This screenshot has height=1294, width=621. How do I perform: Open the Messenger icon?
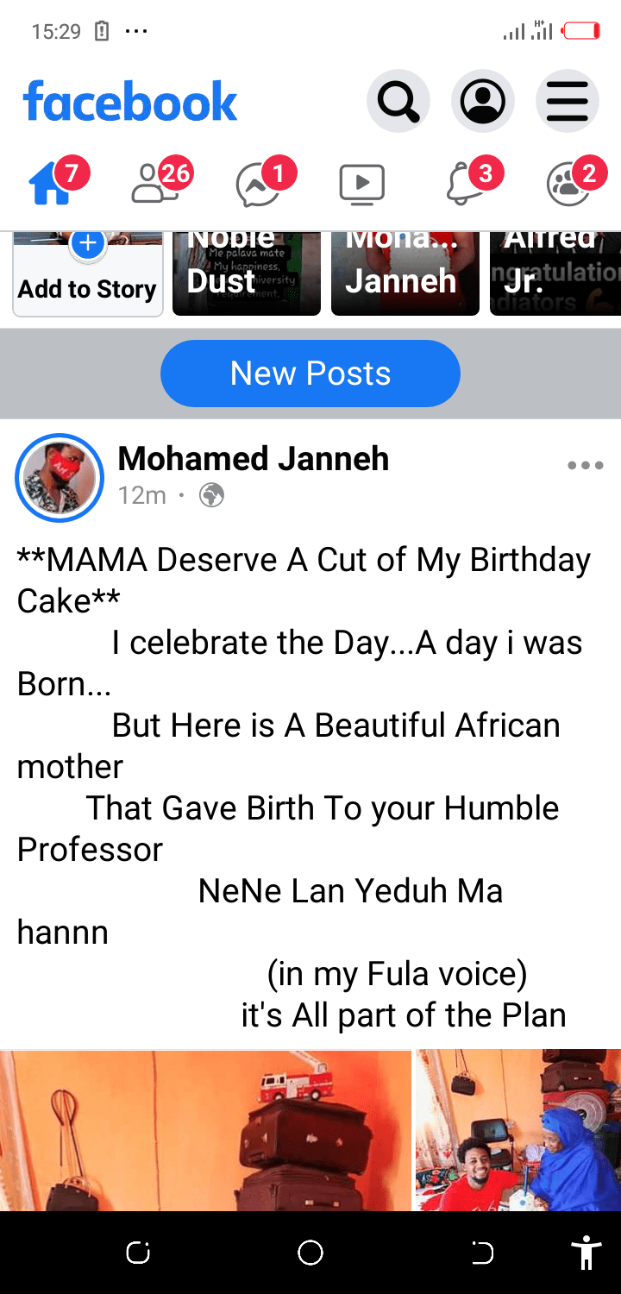258,185
